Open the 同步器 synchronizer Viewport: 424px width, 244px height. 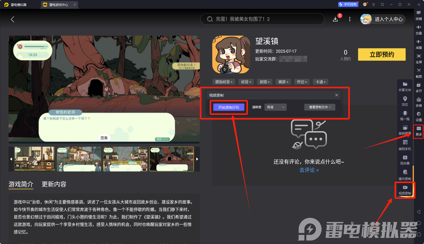coord(405,160)
